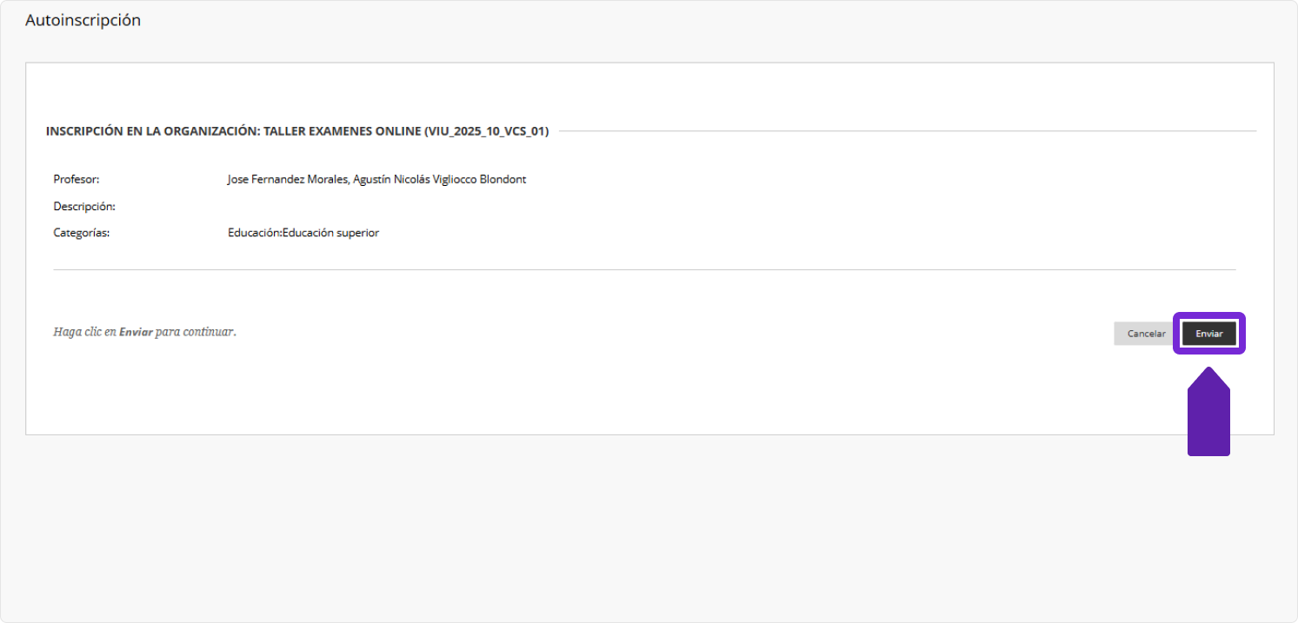
Task: Click the "Haga clic en" instruction text
Action: 84,332
